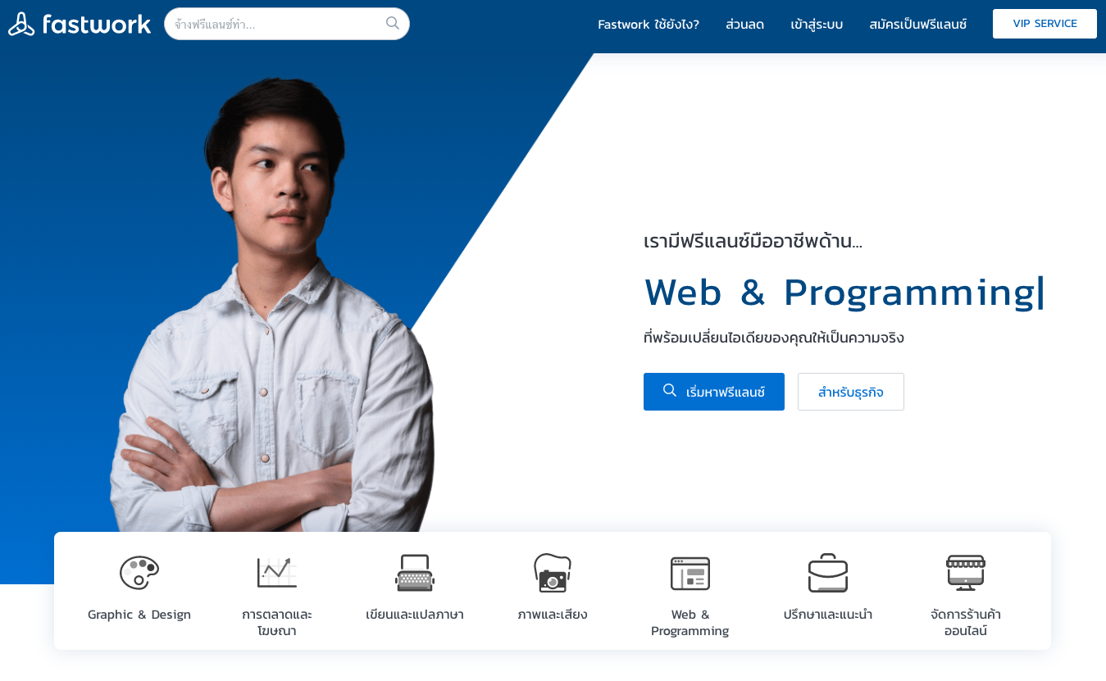Click the blue เริ่มหาฟรีแลนซ์ button
The image size is (1106, 681).
click(x=714, y=392)
